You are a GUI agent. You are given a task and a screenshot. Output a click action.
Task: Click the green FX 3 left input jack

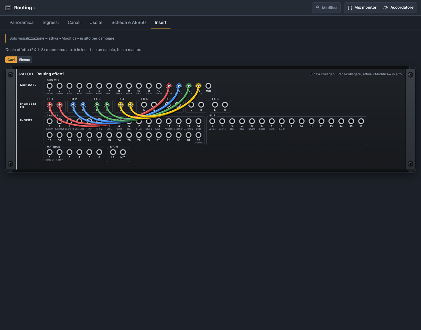97,105
